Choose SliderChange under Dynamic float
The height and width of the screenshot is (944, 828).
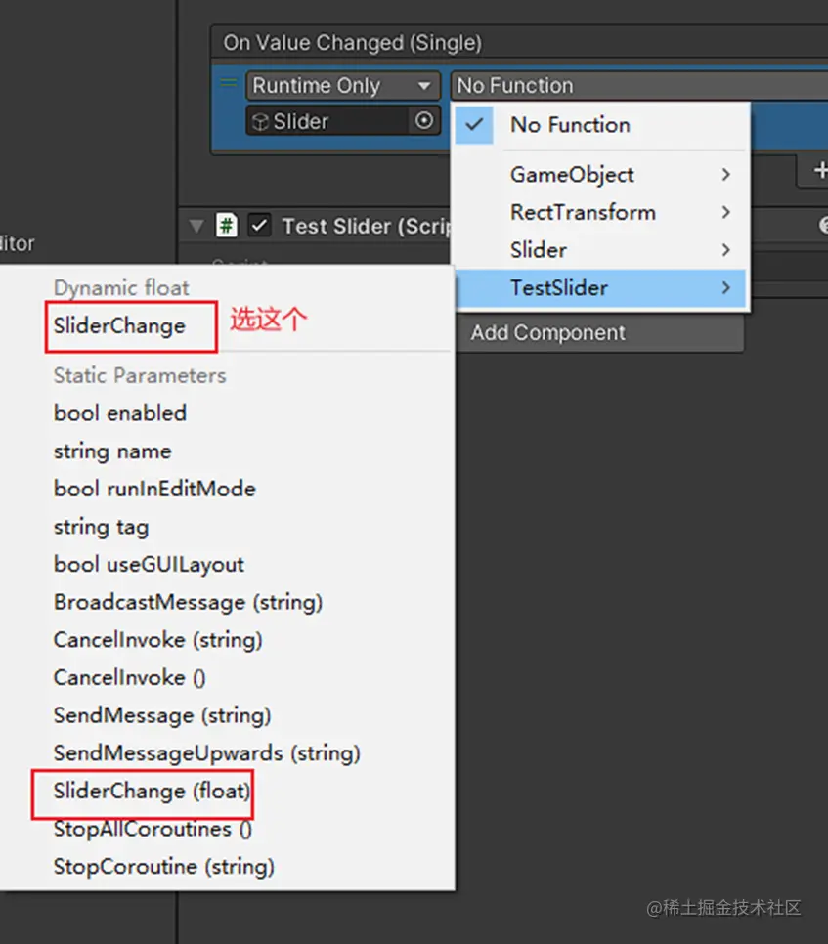[119, 325]
